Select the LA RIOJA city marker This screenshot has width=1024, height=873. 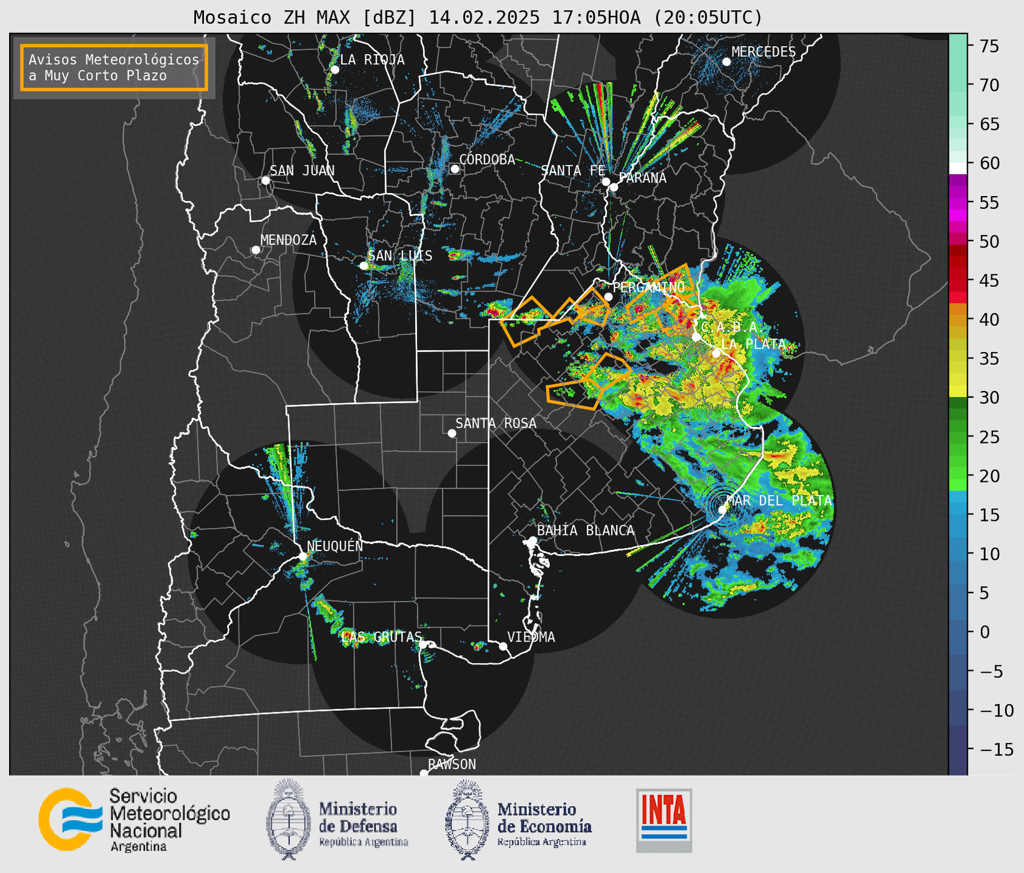tap(334, 70)
